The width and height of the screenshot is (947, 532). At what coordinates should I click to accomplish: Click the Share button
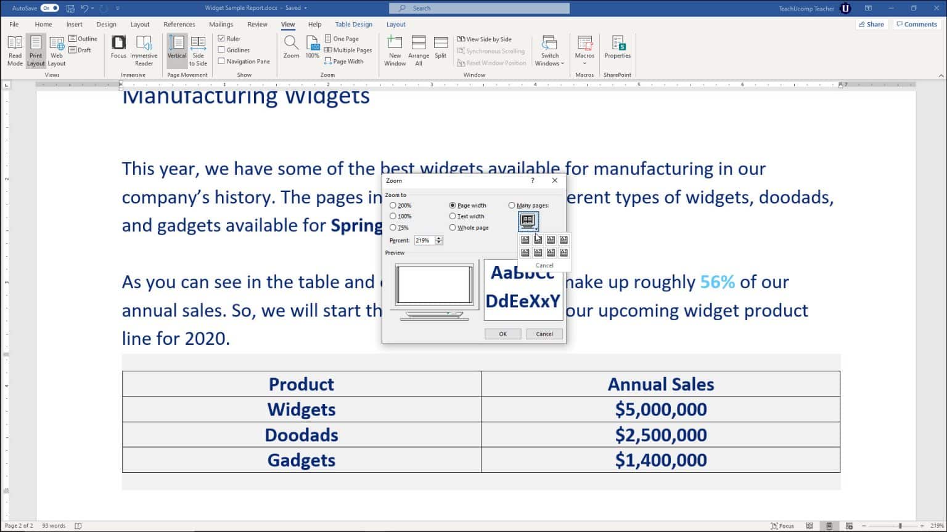coord(871,24)
